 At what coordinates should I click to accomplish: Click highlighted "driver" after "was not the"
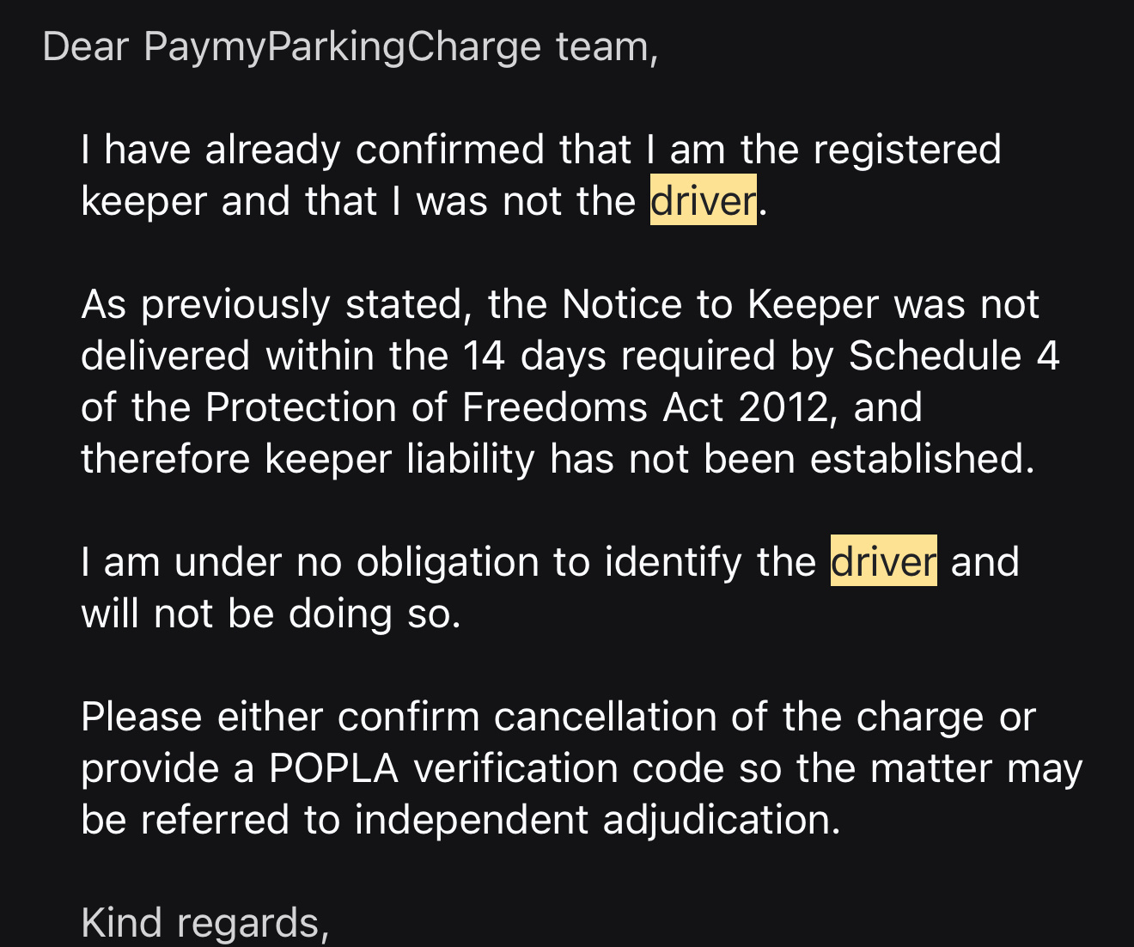point(703,201)
